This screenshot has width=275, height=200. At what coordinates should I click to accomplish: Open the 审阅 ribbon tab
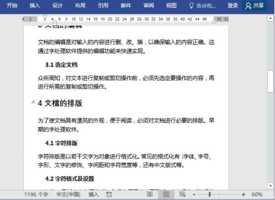149,5
